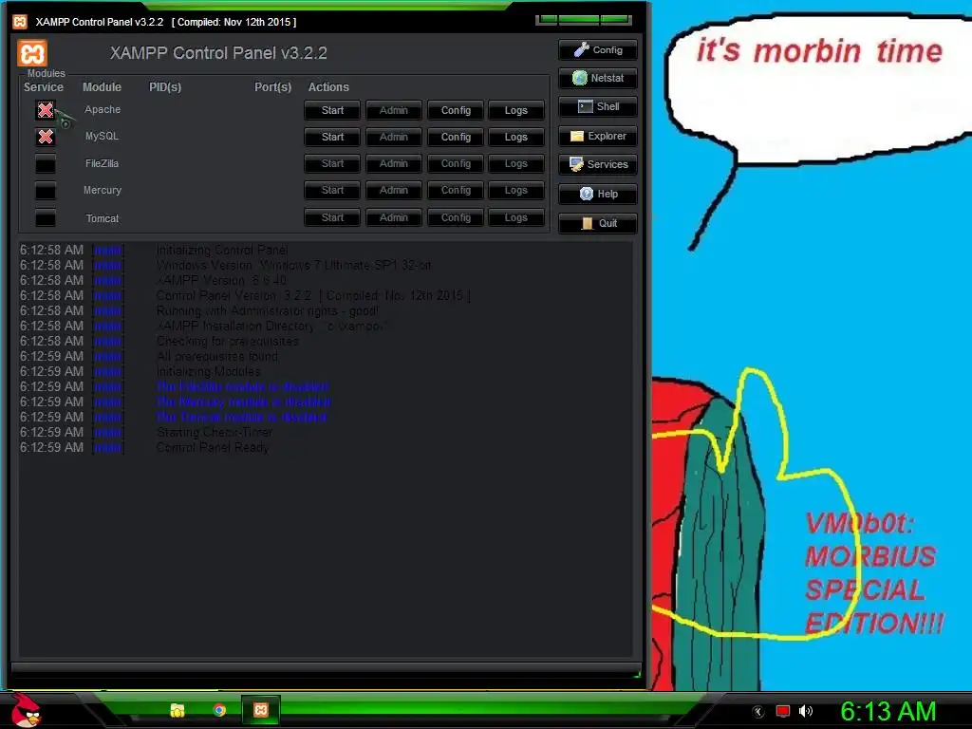Toggle the Mercury service checkbox
The image size is (972, 729).
pos(46,190)
